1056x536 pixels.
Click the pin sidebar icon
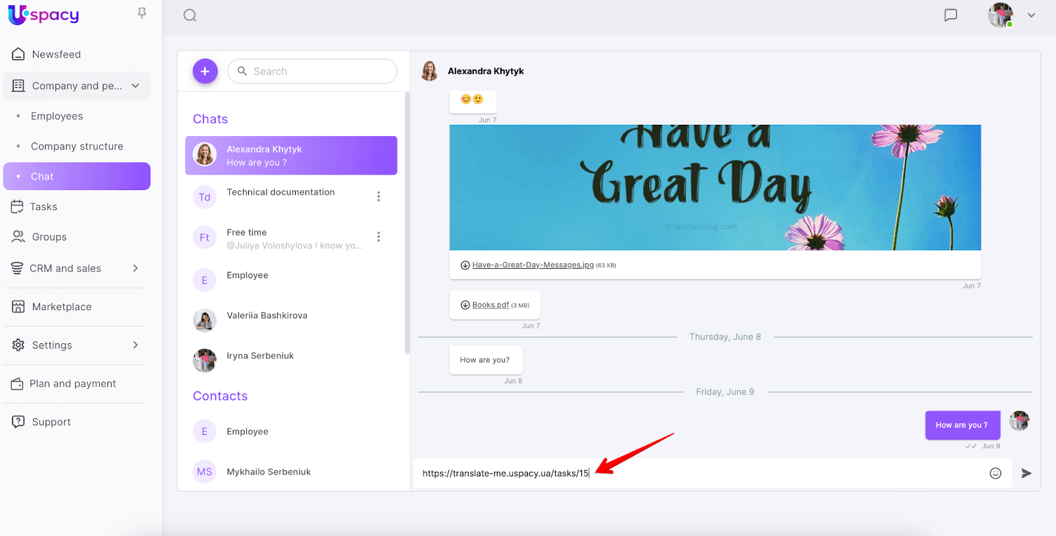pyautogui.click(x=142, y=13)
